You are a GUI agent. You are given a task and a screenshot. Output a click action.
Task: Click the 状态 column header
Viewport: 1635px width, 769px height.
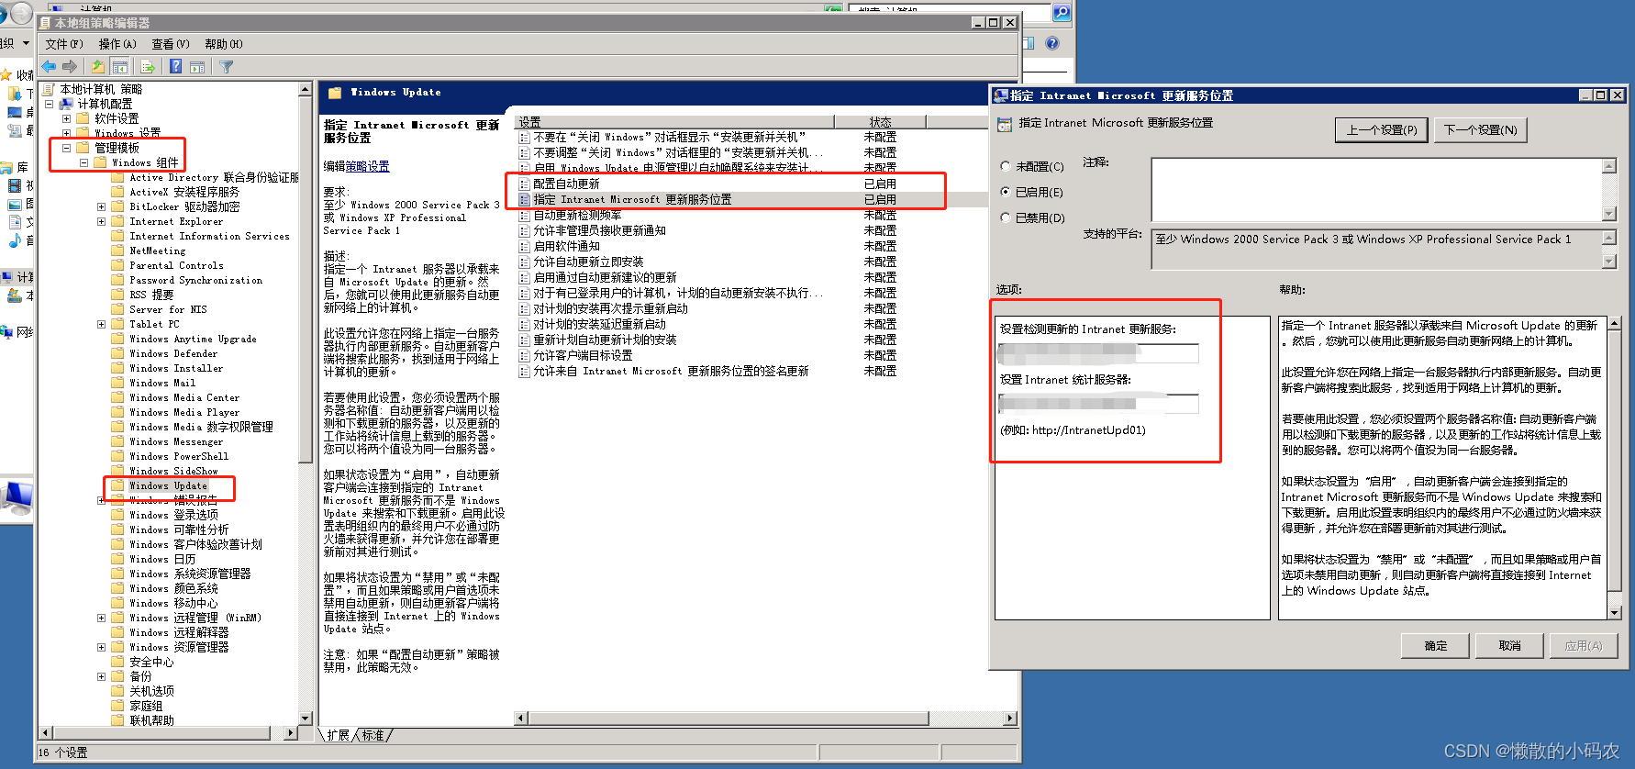tap(880, 122)
